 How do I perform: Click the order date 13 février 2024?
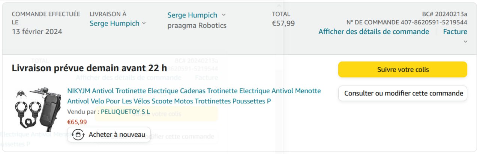pos(37,31)
